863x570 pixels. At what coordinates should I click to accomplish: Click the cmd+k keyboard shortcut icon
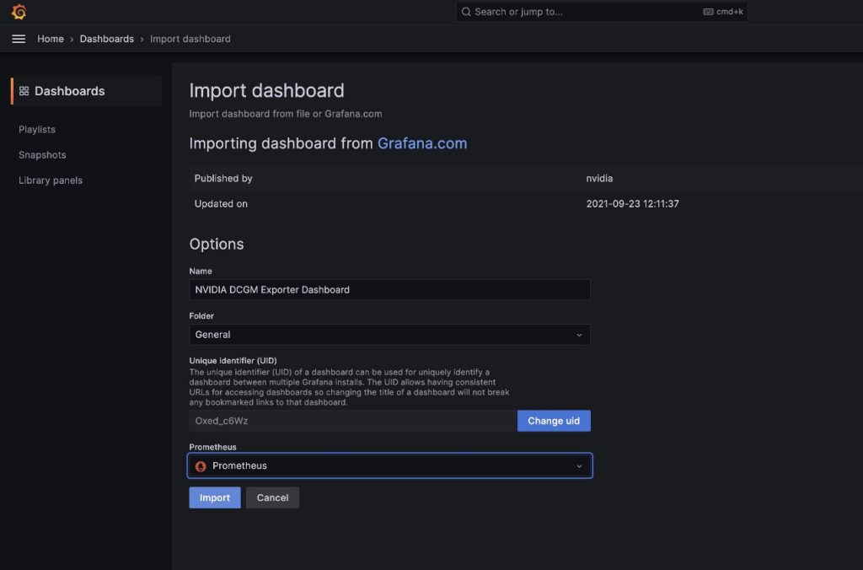tap(708, 12)
